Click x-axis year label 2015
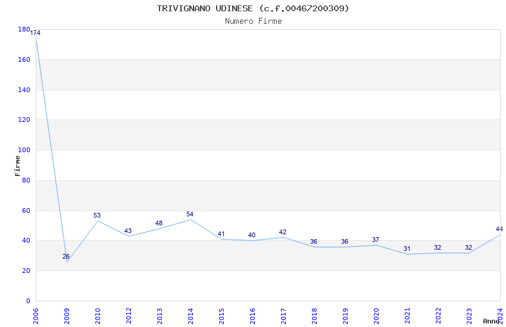 pyautogui.click(x=221, y=316)
